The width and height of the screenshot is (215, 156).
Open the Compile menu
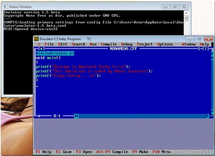(109, 44)
